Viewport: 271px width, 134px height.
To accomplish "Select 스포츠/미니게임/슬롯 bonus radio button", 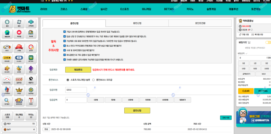I will (x=68, y=80).
